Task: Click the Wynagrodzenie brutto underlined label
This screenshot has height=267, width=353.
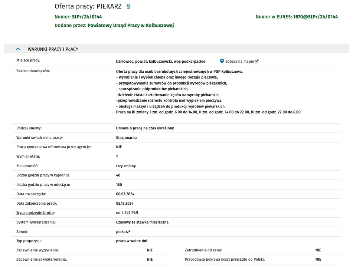Action: (36, 212)
